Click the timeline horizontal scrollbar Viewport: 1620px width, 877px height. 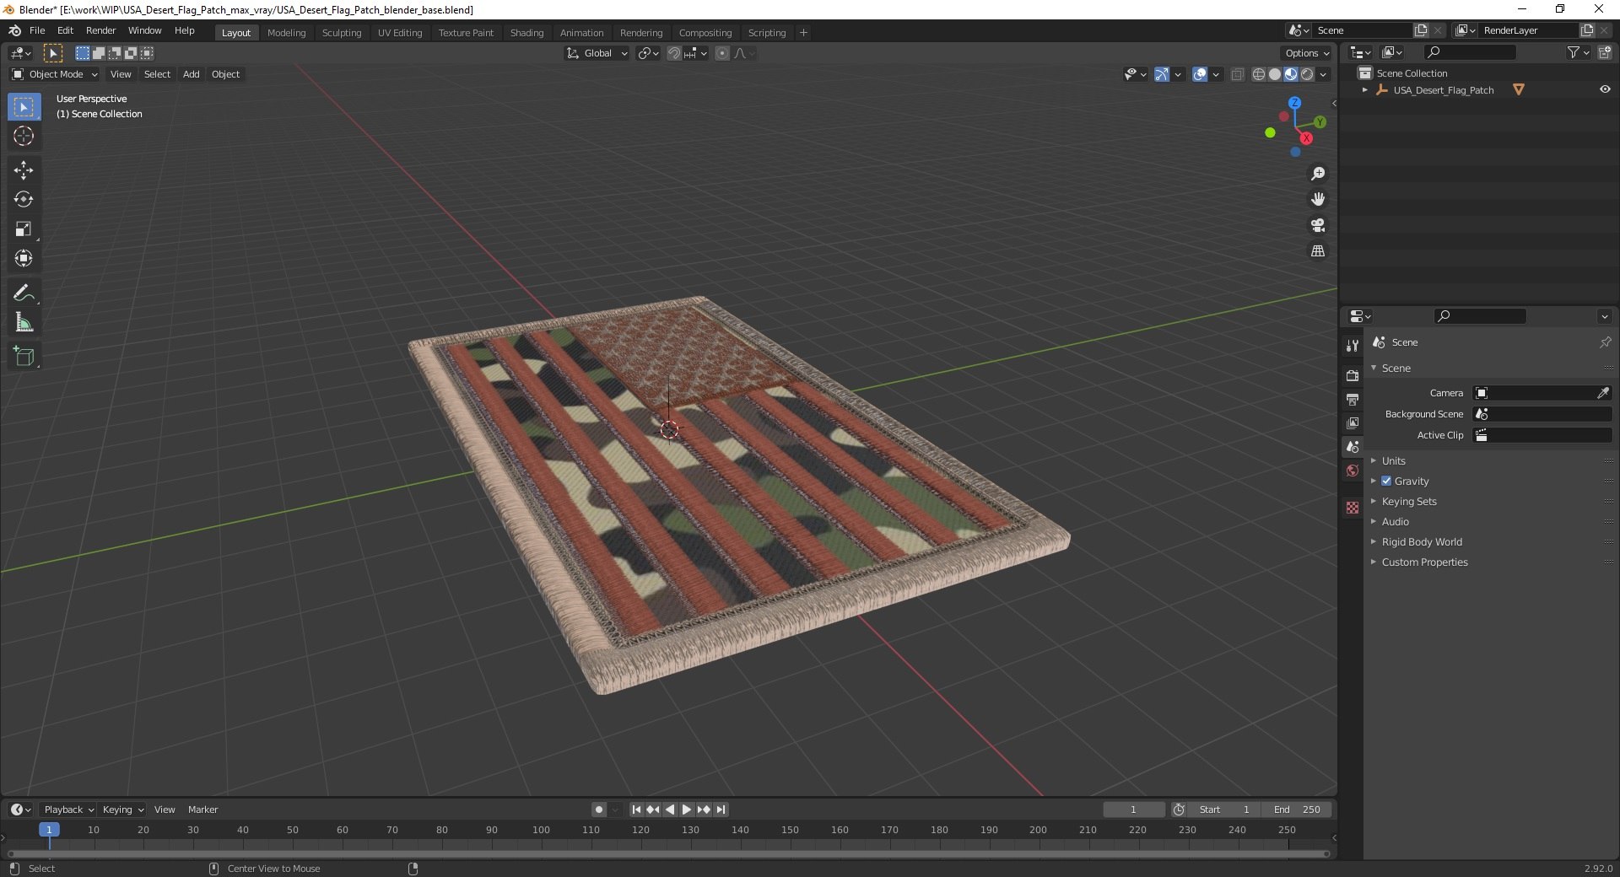pyautogui.click(x=668, y=853)
